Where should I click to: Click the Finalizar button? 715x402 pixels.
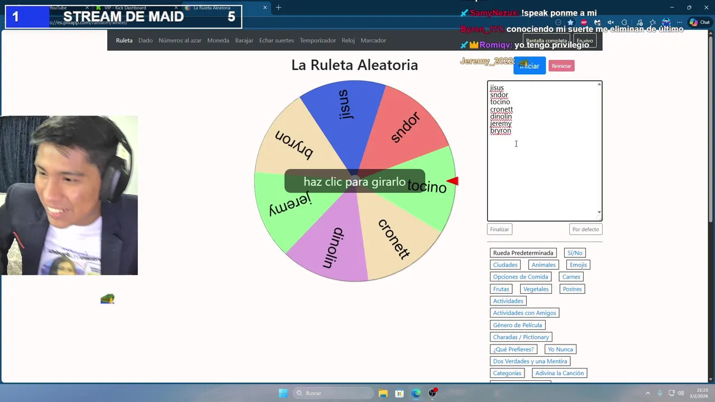[x=499, y=229]
